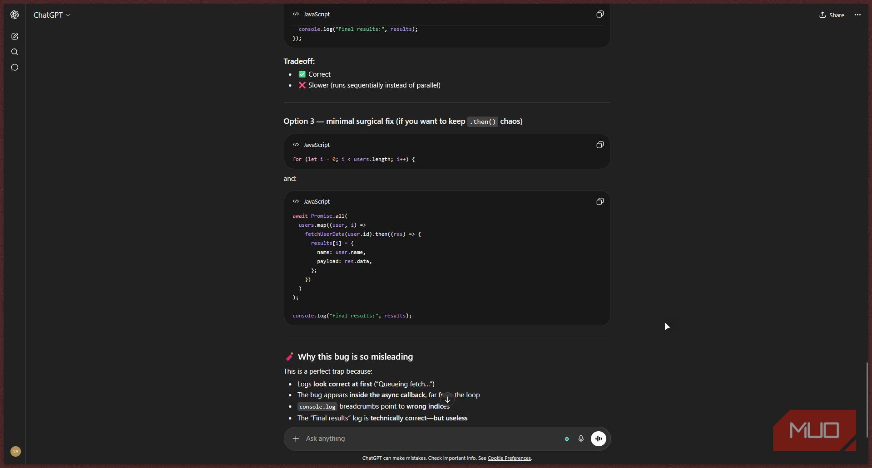Viewport: 872px width, 468px height.
Task: Share this conversation
Action: [832, 15]
